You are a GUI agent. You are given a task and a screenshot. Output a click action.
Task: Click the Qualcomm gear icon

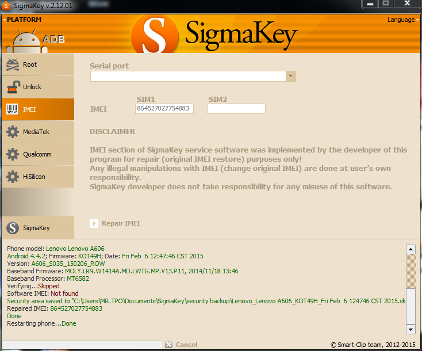[x=13, y=154]
